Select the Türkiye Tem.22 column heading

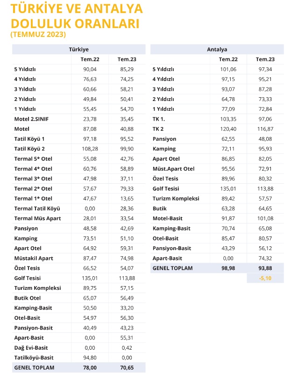tap(90, 59)
